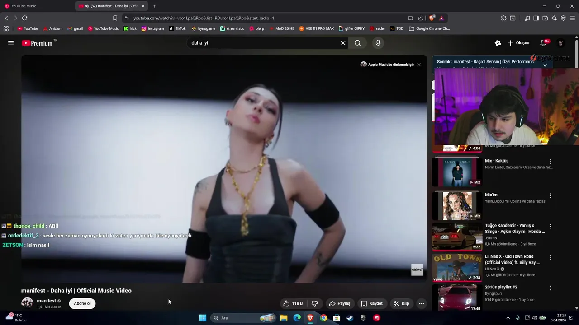Image resolution: width=579 pixels, height=325 pixels.
Task: Open browser extensions puzzle icon
Action: click(x=503, y=18)
